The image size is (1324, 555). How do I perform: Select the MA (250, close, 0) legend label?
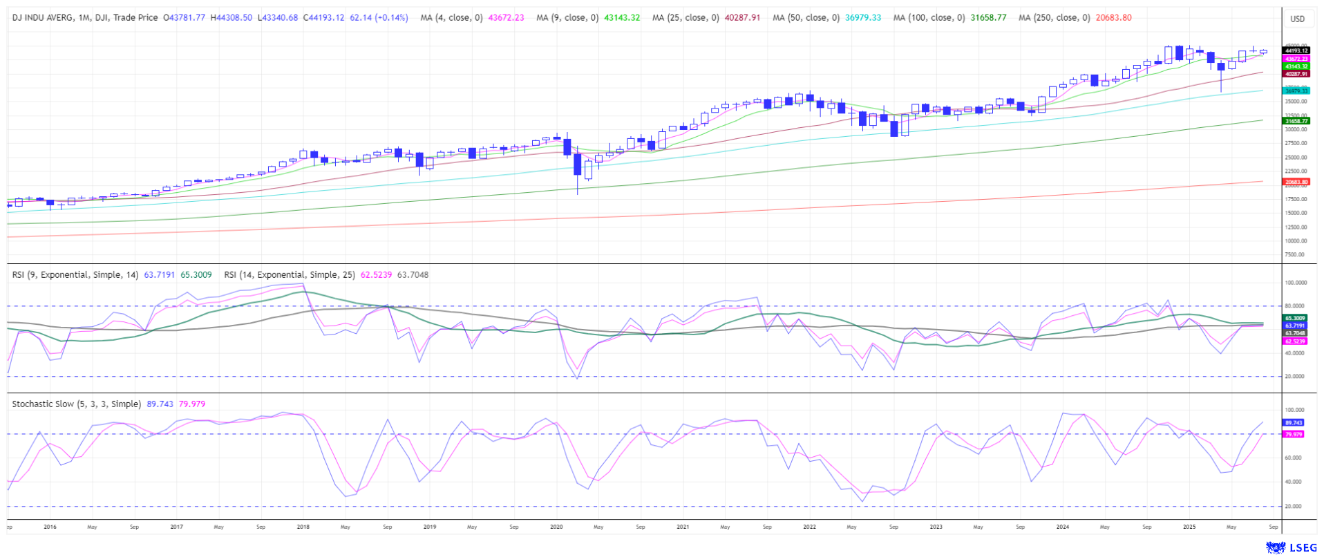coord(1054,17)
